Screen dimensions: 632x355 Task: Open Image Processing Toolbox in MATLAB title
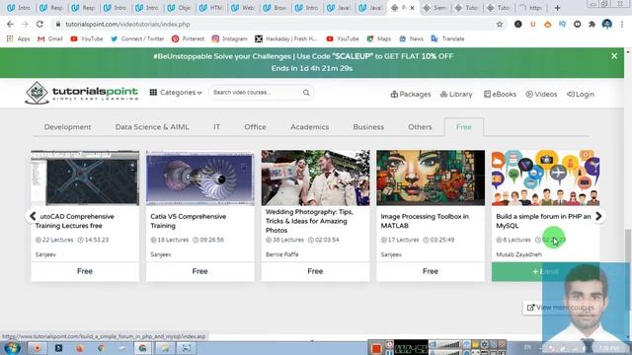[425, 221]
